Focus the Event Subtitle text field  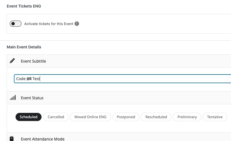(122, 79)
